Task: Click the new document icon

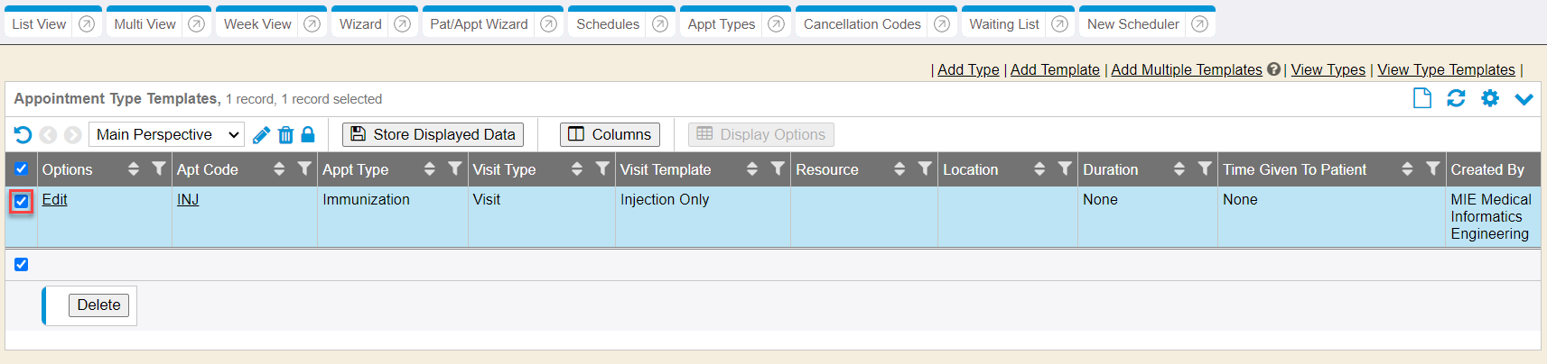Action: [x=1422, y=98]
